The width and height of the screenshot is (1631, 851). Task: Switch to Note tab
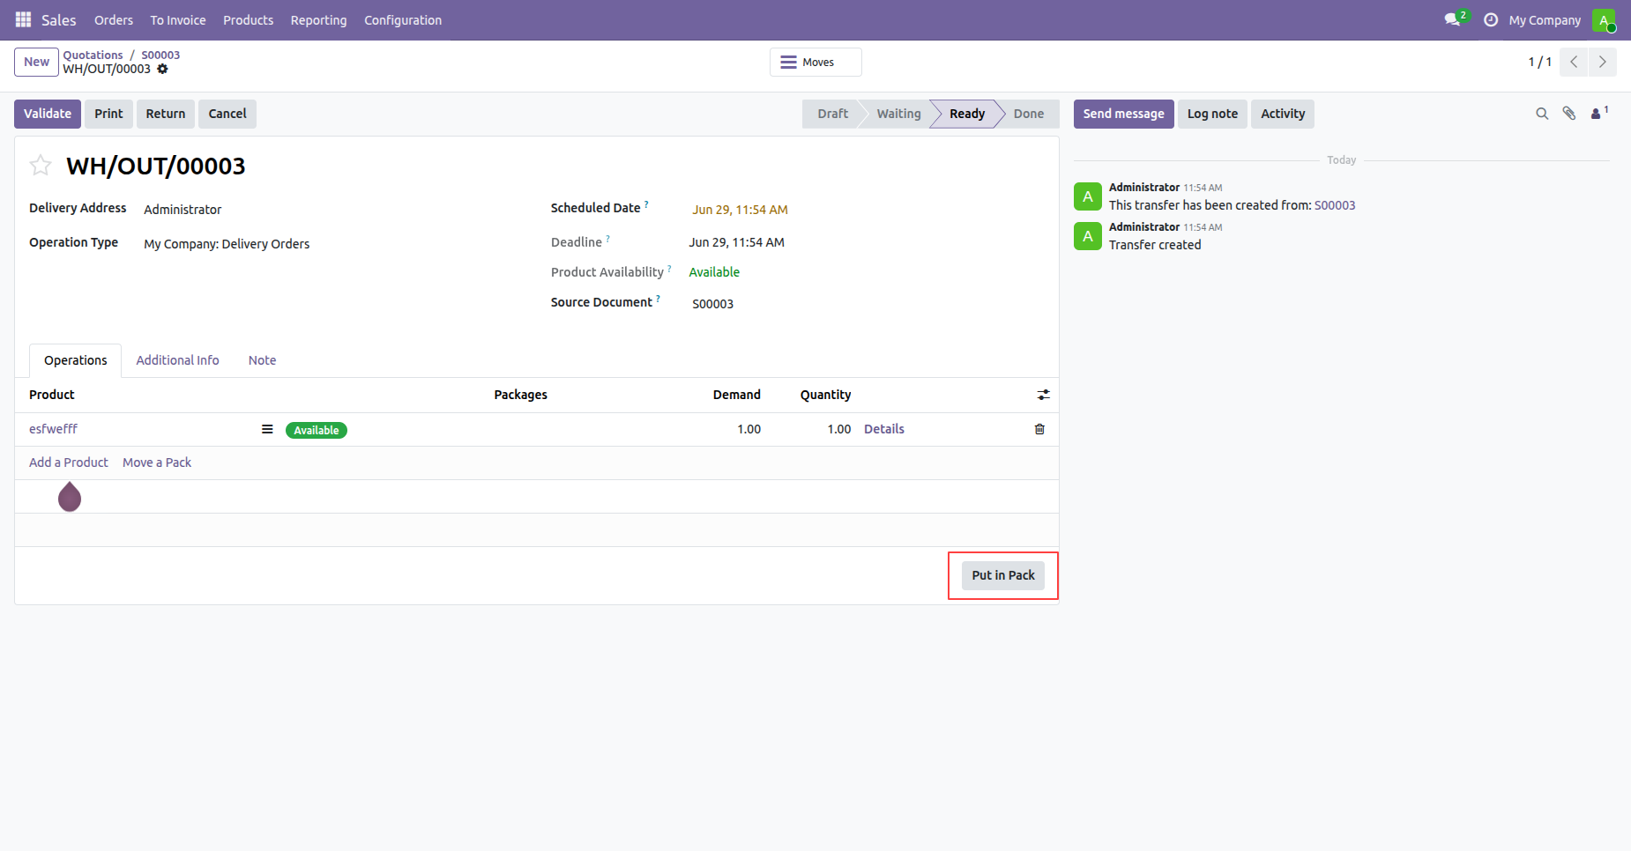point(262,360)
